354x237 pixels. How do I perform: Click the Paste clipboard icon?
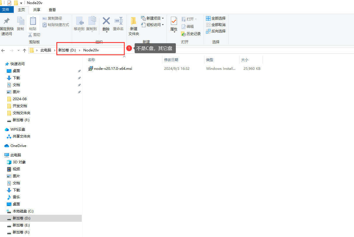click(33, 21)
